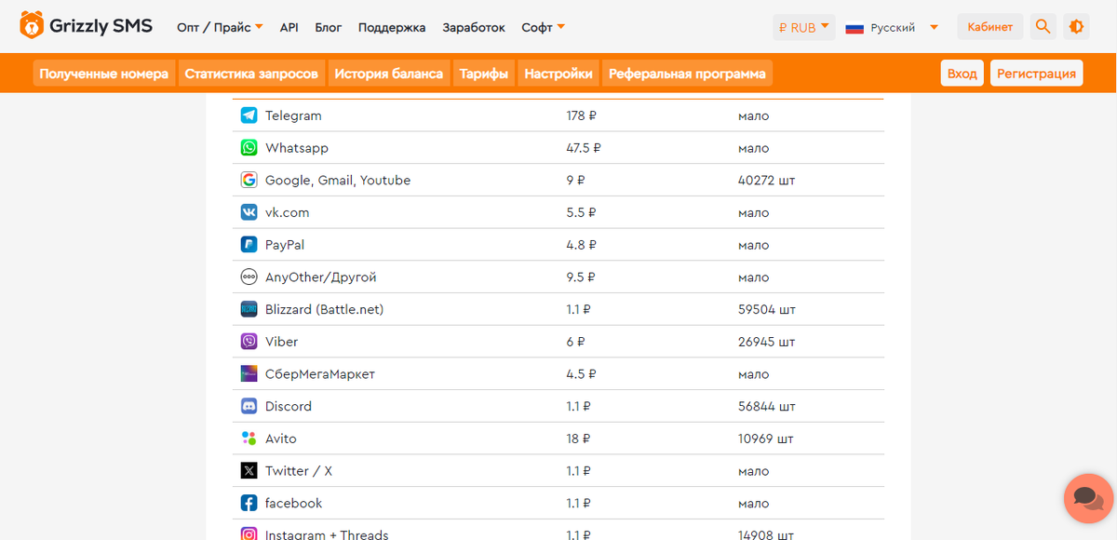
Task: Click the Russian flag icon
Action: (x=855, y=28)
